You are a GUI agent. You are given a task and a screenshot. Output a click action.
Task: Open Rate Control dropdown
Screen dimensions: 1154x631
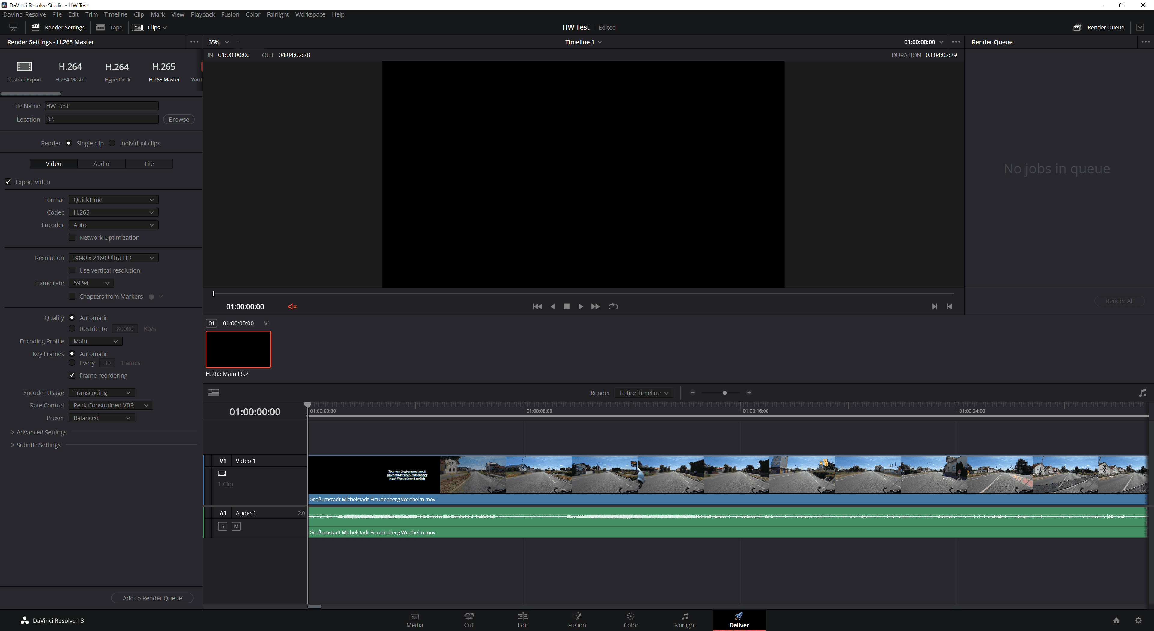pos(111,405)
